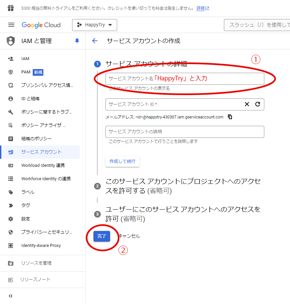Focus the サービス アカウントの説明 field

coord(185,132)
